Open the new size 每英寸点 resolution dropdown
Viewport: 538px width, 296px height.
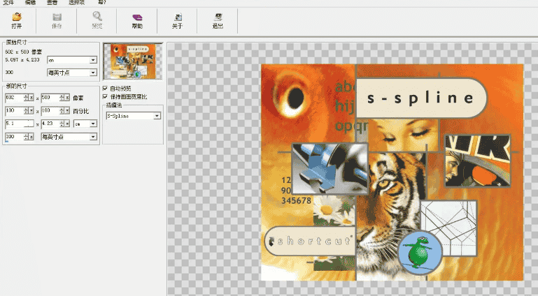[93, 137]
